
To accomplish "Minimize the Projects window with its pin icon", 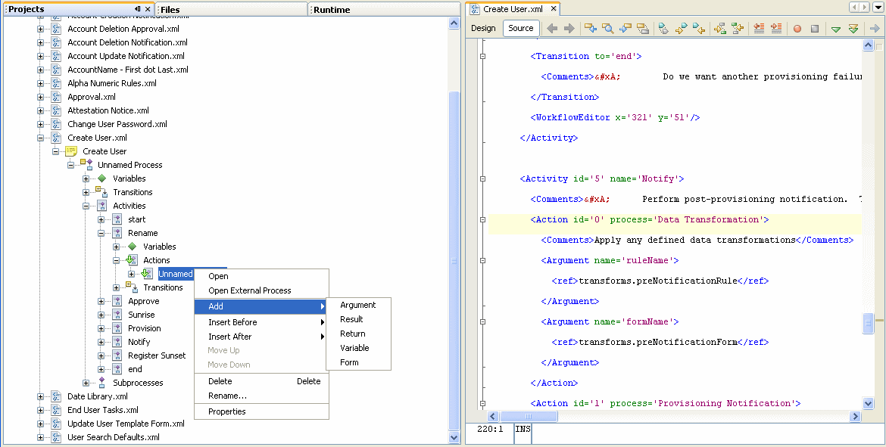I will tap(138, 9).
